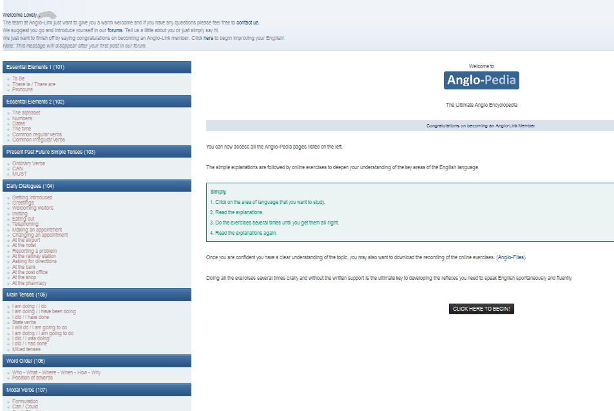This screenshot has height=411, width=614.
Task: Open 'Changing an appointment' dialogue
Action: (x=39, y=235)
